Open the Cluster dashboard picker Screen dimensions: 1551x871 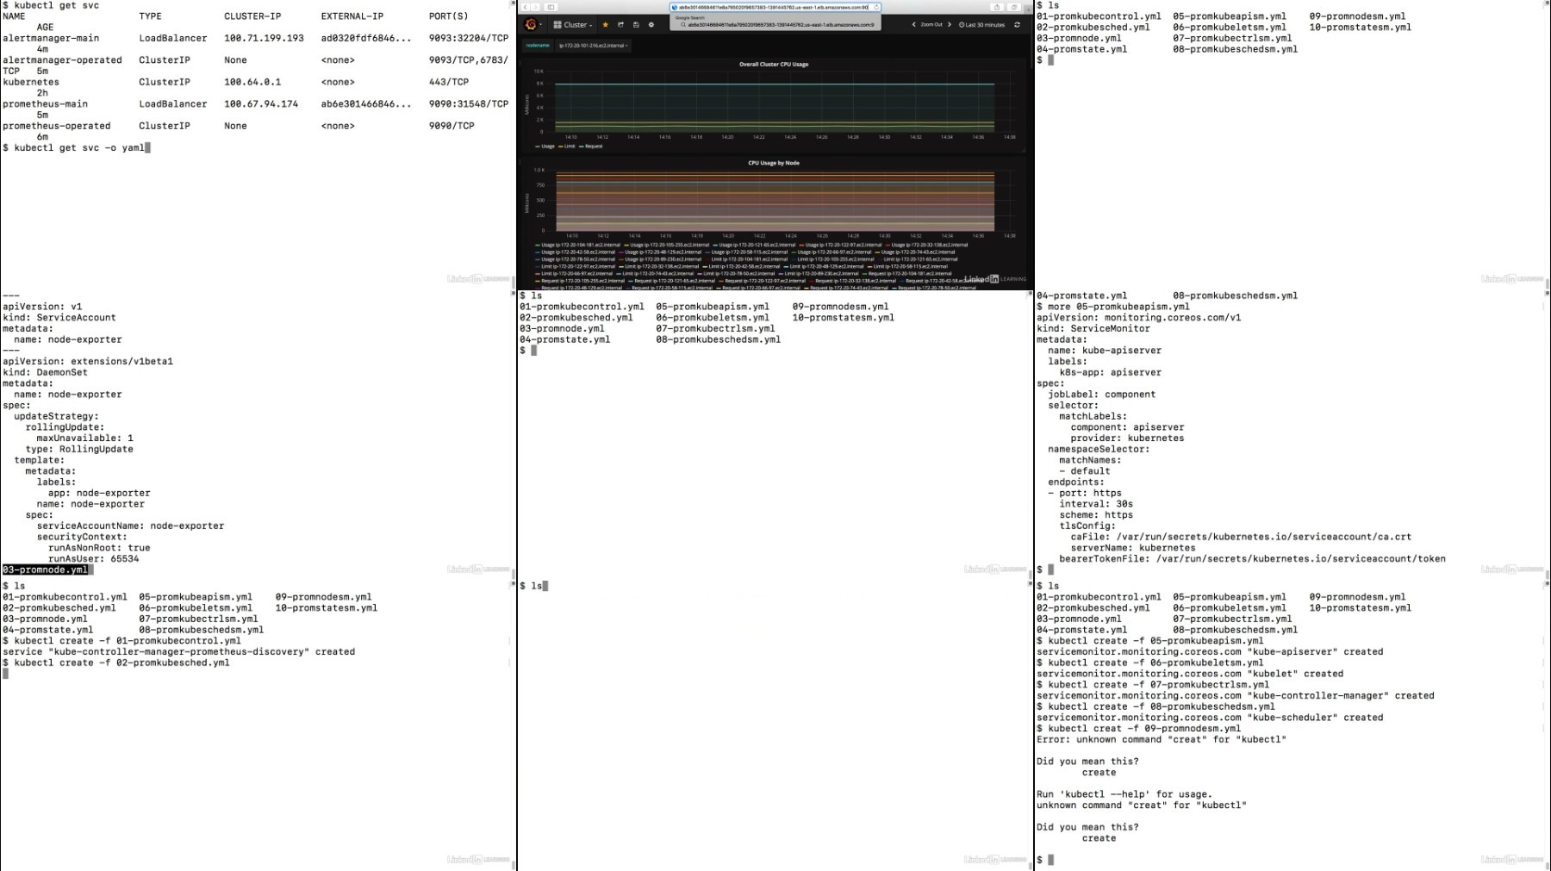tap(573, 25)
